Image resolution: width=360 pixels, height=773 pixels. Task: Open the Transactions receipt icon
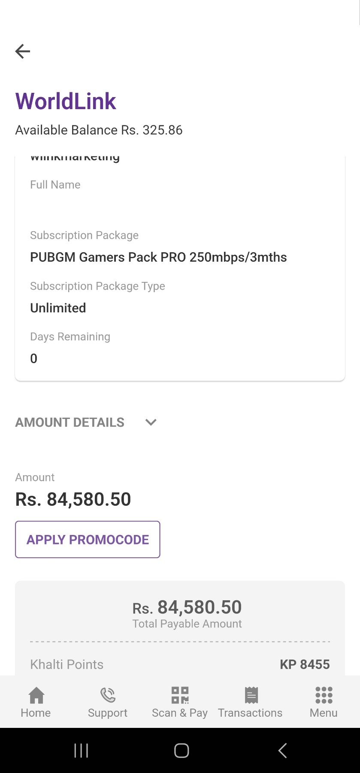click(251, 695)
